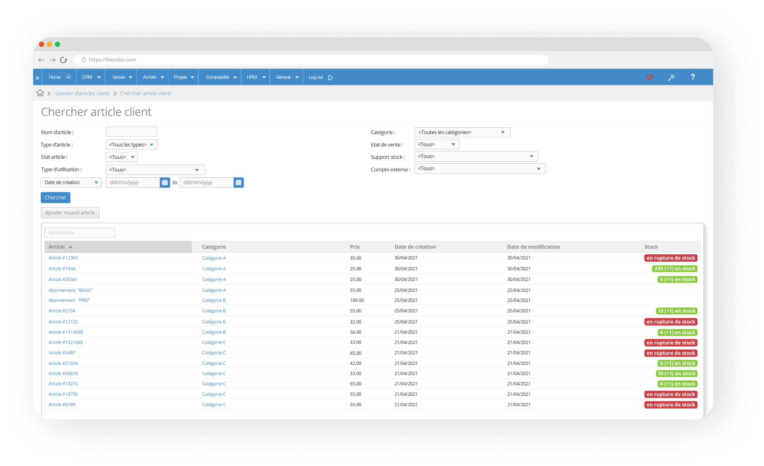
Task: Sort by Date de modification header
Action: (x=533, y=247)
